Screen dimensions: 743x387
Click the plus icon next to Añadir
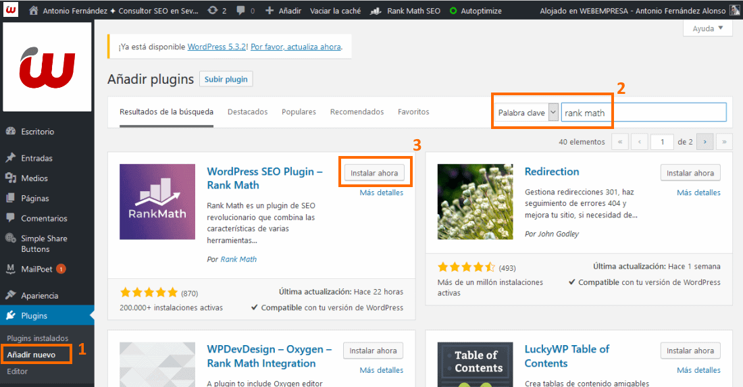[x=269, y=10]
